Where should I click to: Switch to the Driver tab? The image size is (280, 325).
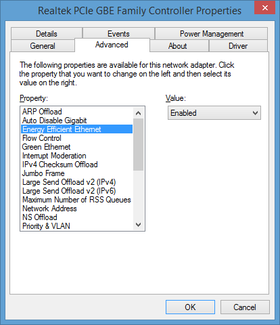pyautogui.click(x=238, y=46)
